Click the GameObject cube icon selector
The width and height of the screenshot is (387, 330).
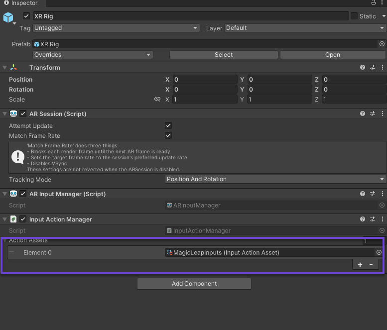pos(8,18)
